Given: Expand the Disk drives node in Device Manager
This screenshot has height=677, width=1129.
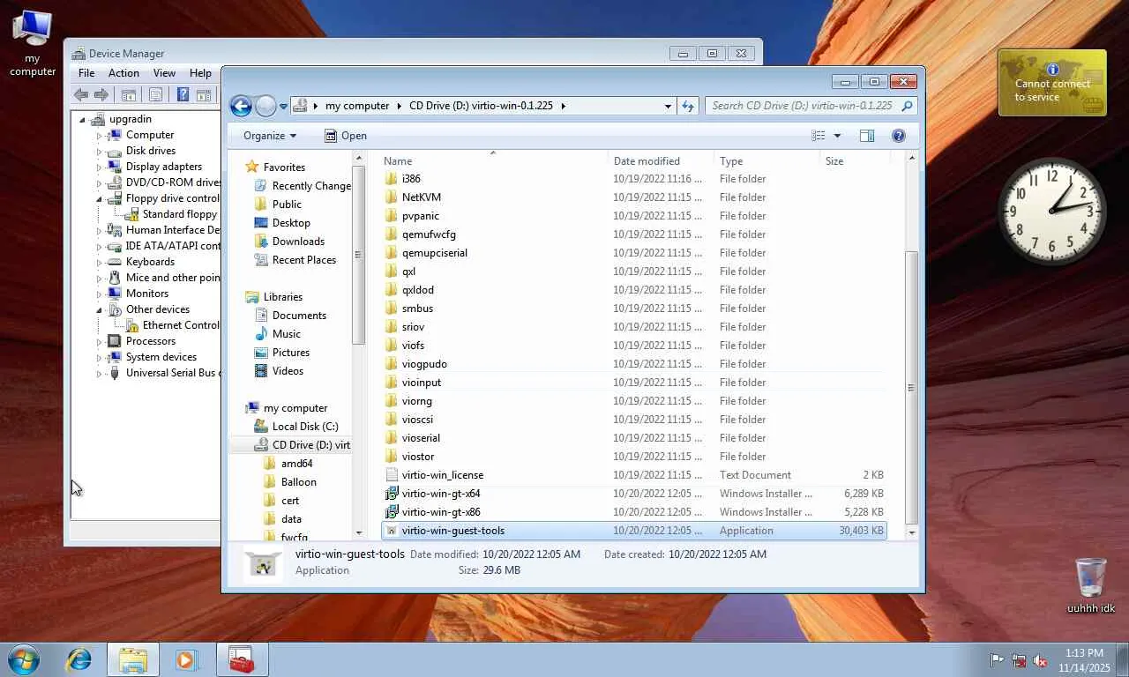Looking at the screenshot, I should (x=100, y=151).
